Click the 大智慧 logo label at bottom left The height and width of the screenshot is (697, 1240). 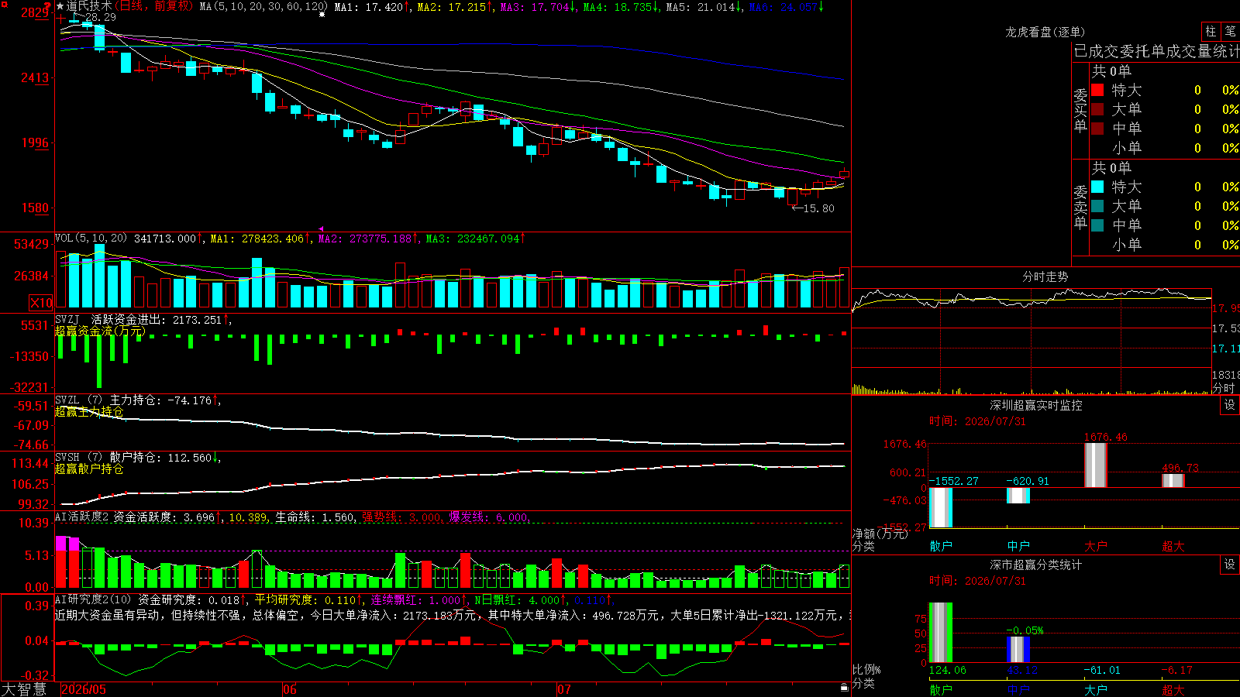pos(24,689)
